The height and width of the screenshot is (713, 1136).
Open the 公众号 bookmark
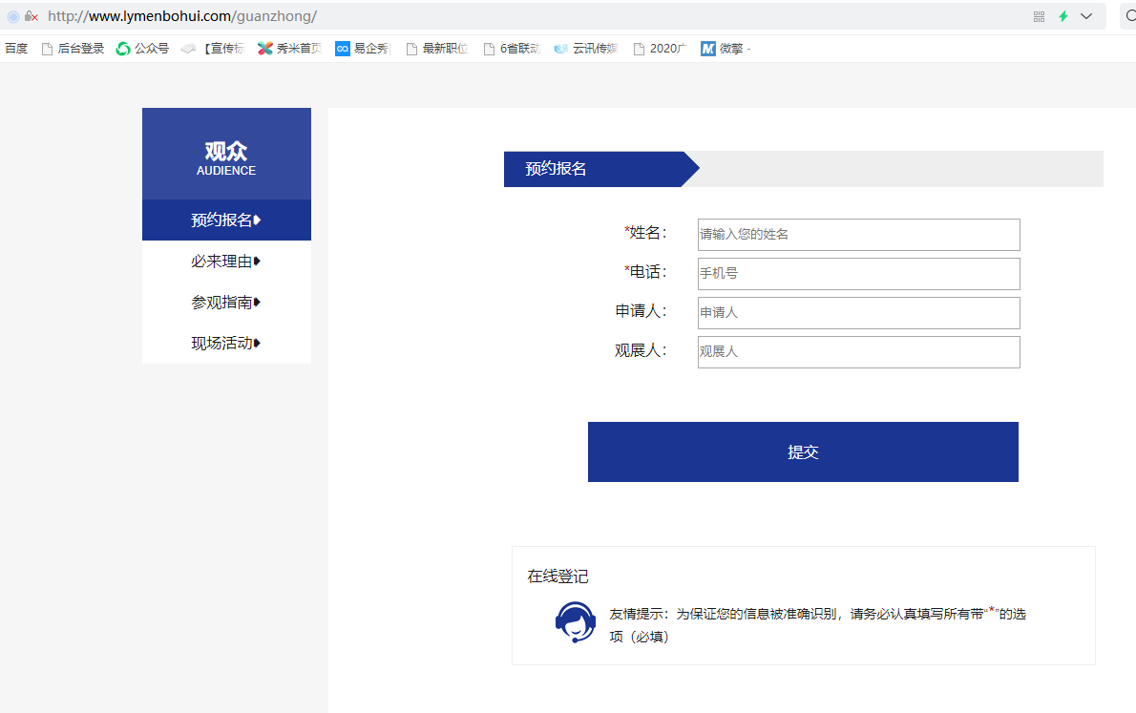(x=142, y=49)
